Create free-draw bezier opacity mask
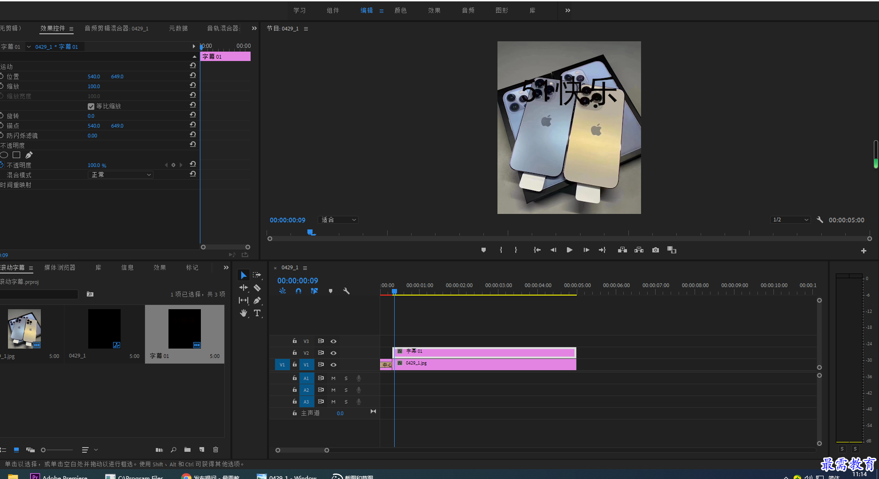The width and height of the screenshot is (879, 479). click(29, 155)
